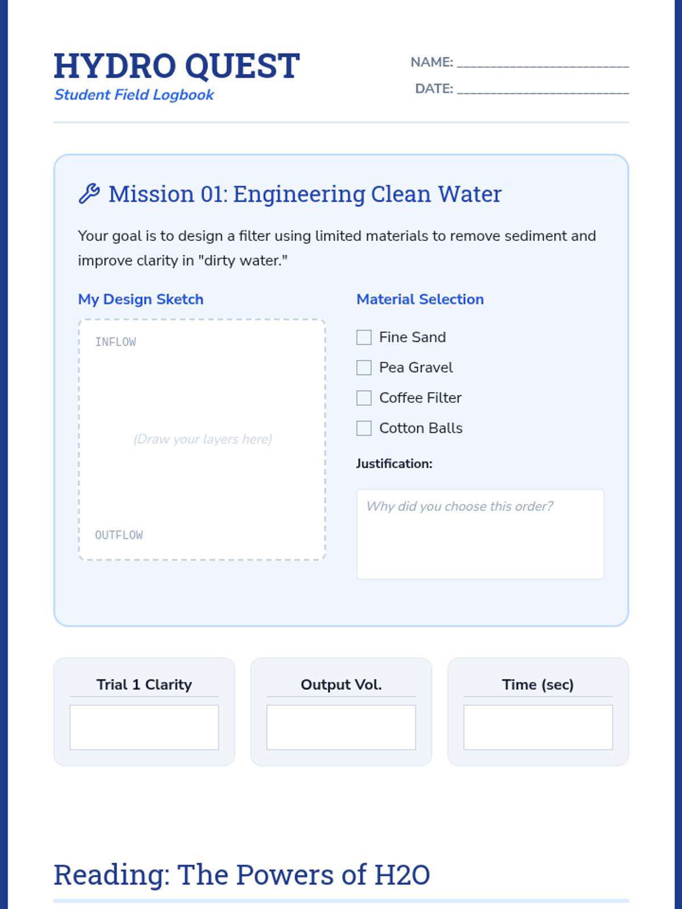Click the INFLOW label in the sketch box
682x909 pixels.
click(x=115, y=342)
